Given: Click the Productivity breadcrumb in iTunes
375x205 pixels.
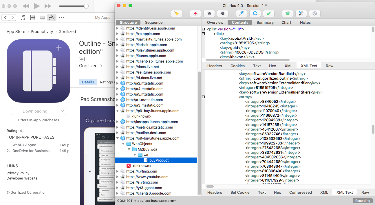Looking at the screenshot, I should coord(42,32).
